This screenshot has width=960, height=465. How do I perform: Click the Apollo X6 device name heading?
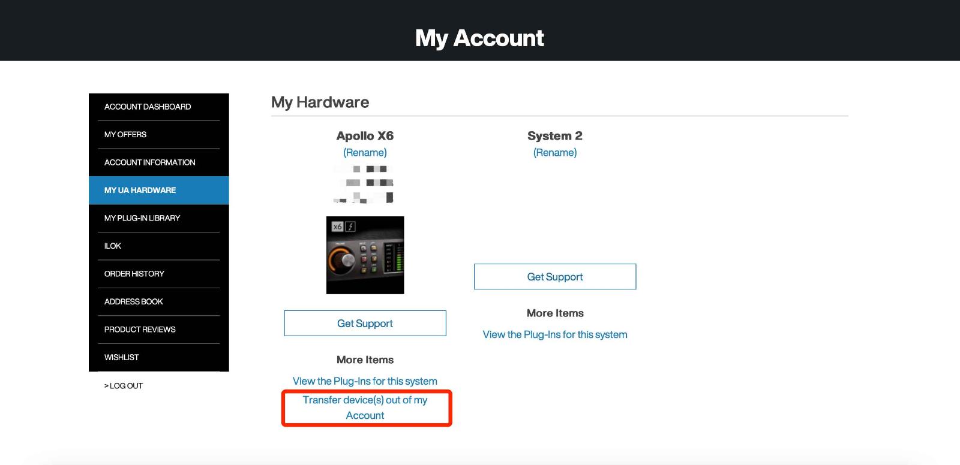click(365, 136)
